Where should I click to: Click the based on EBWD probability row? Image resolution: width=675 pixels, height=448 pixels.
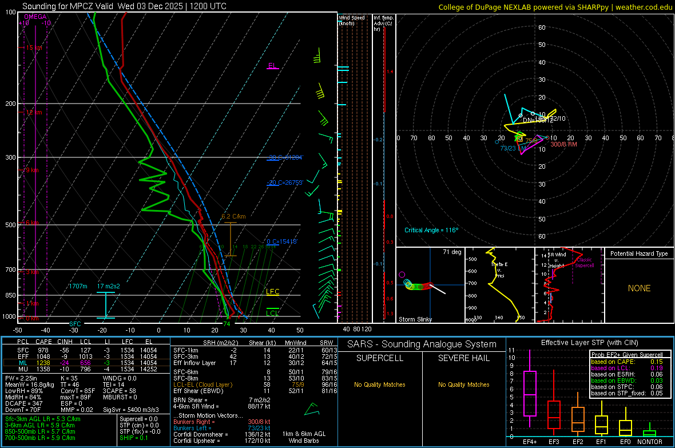627,380
